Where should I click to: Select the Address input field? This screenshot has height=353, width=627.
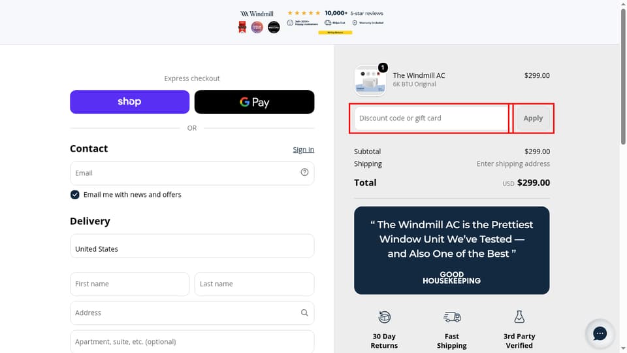point(192,312)
